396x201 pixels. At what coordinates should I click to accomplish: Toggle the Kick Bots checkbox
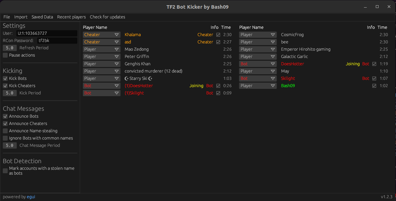tap(5, 78)
